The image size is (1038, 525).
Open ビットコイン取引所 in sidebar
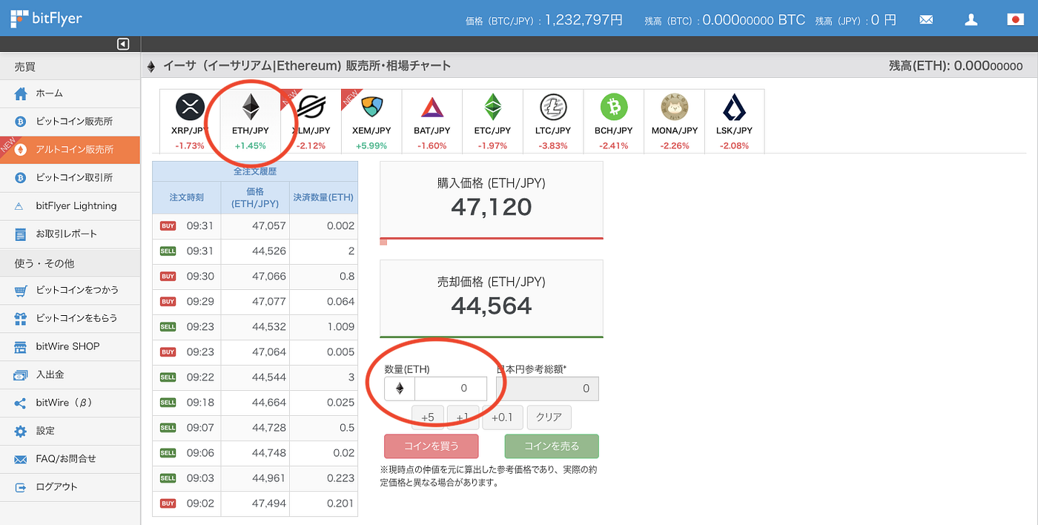pos(70,178)
